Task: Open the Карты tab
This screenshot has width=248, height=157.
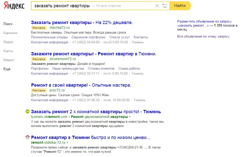Action: (8, 51)
